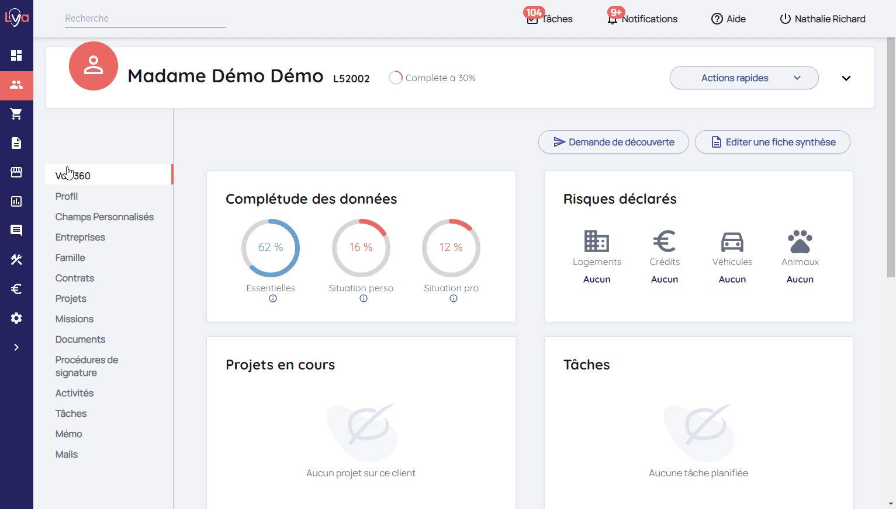Open the document icon in left sidebar
Image resolution: width=896 pixels, height=509 pixels.
[16, 143]
